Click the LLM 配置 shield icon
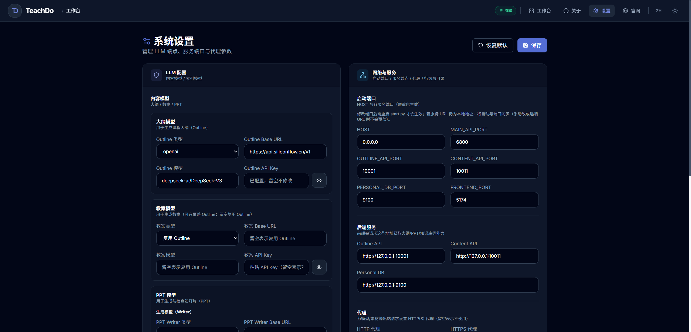Image resolution: width=691 pixels, height=332 pixels. point(156,75)
